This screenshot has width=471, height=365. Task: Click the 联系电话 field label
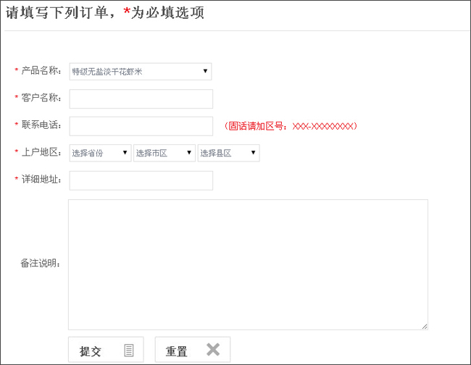(41, 125)
